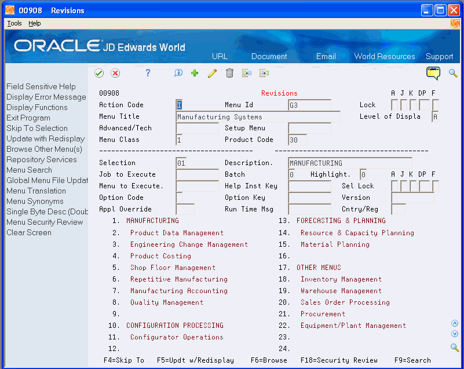Select Display Error Message

pos(46,97)
